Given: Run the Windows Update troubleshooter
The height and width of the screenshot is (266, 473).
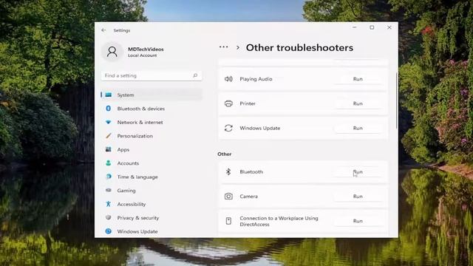Looking at the screenshot, I should [358, 128].
